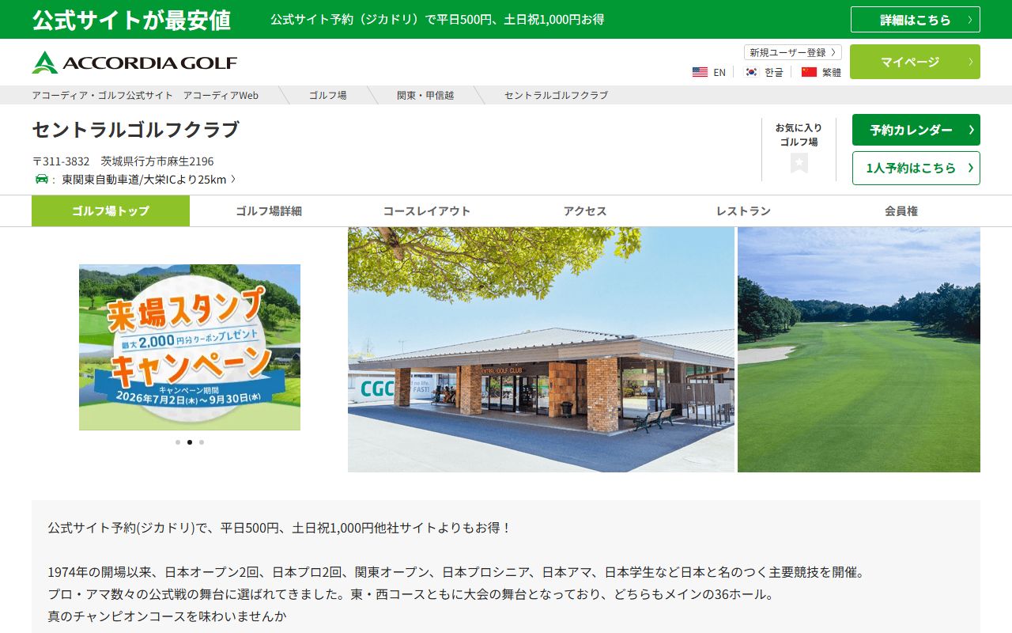Open 1人予約はこちら
This screenshot has width=1012, height=633.
916,168
